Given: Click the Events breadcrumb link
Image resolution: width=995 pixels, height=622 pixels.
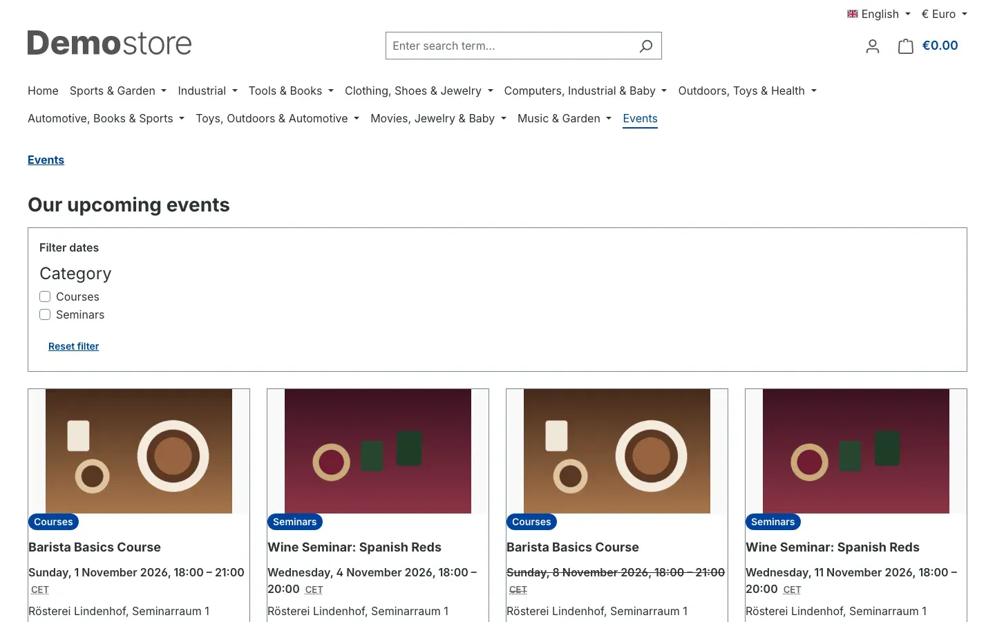Looking at the screenshot, I should tap(46, 160).
